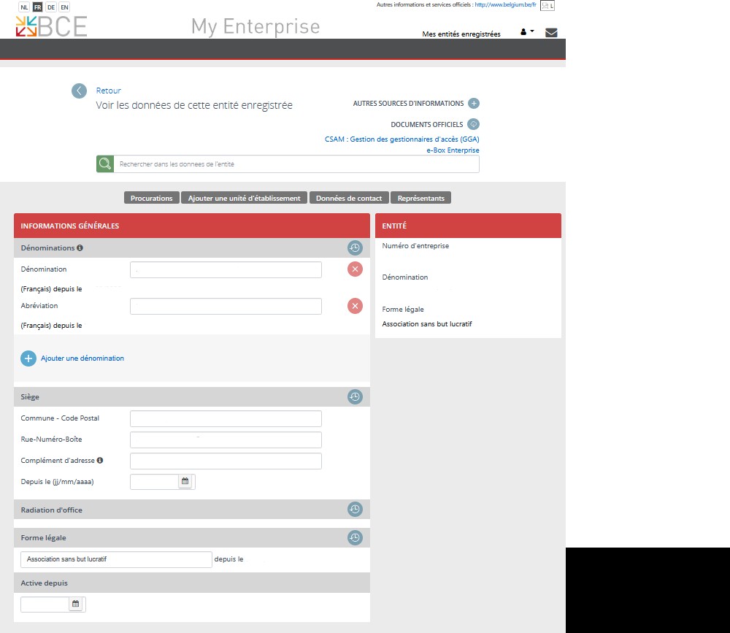Show Siège history clock icon
The image size is (730, 633).
click(355, 397)
